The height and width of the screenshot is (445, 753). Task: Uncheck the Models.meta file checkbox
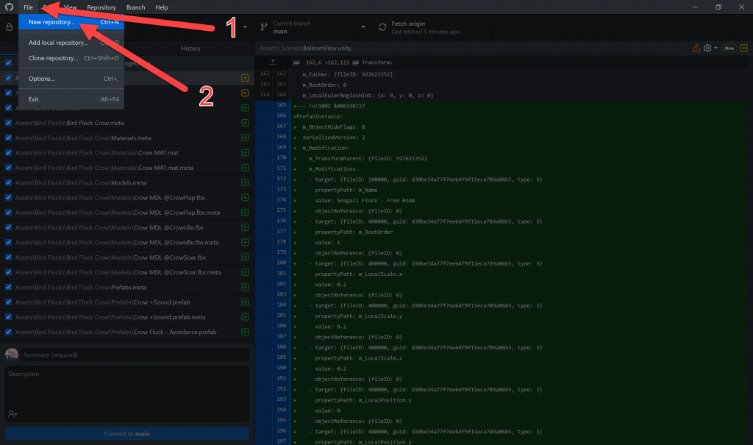coord(8,182)
